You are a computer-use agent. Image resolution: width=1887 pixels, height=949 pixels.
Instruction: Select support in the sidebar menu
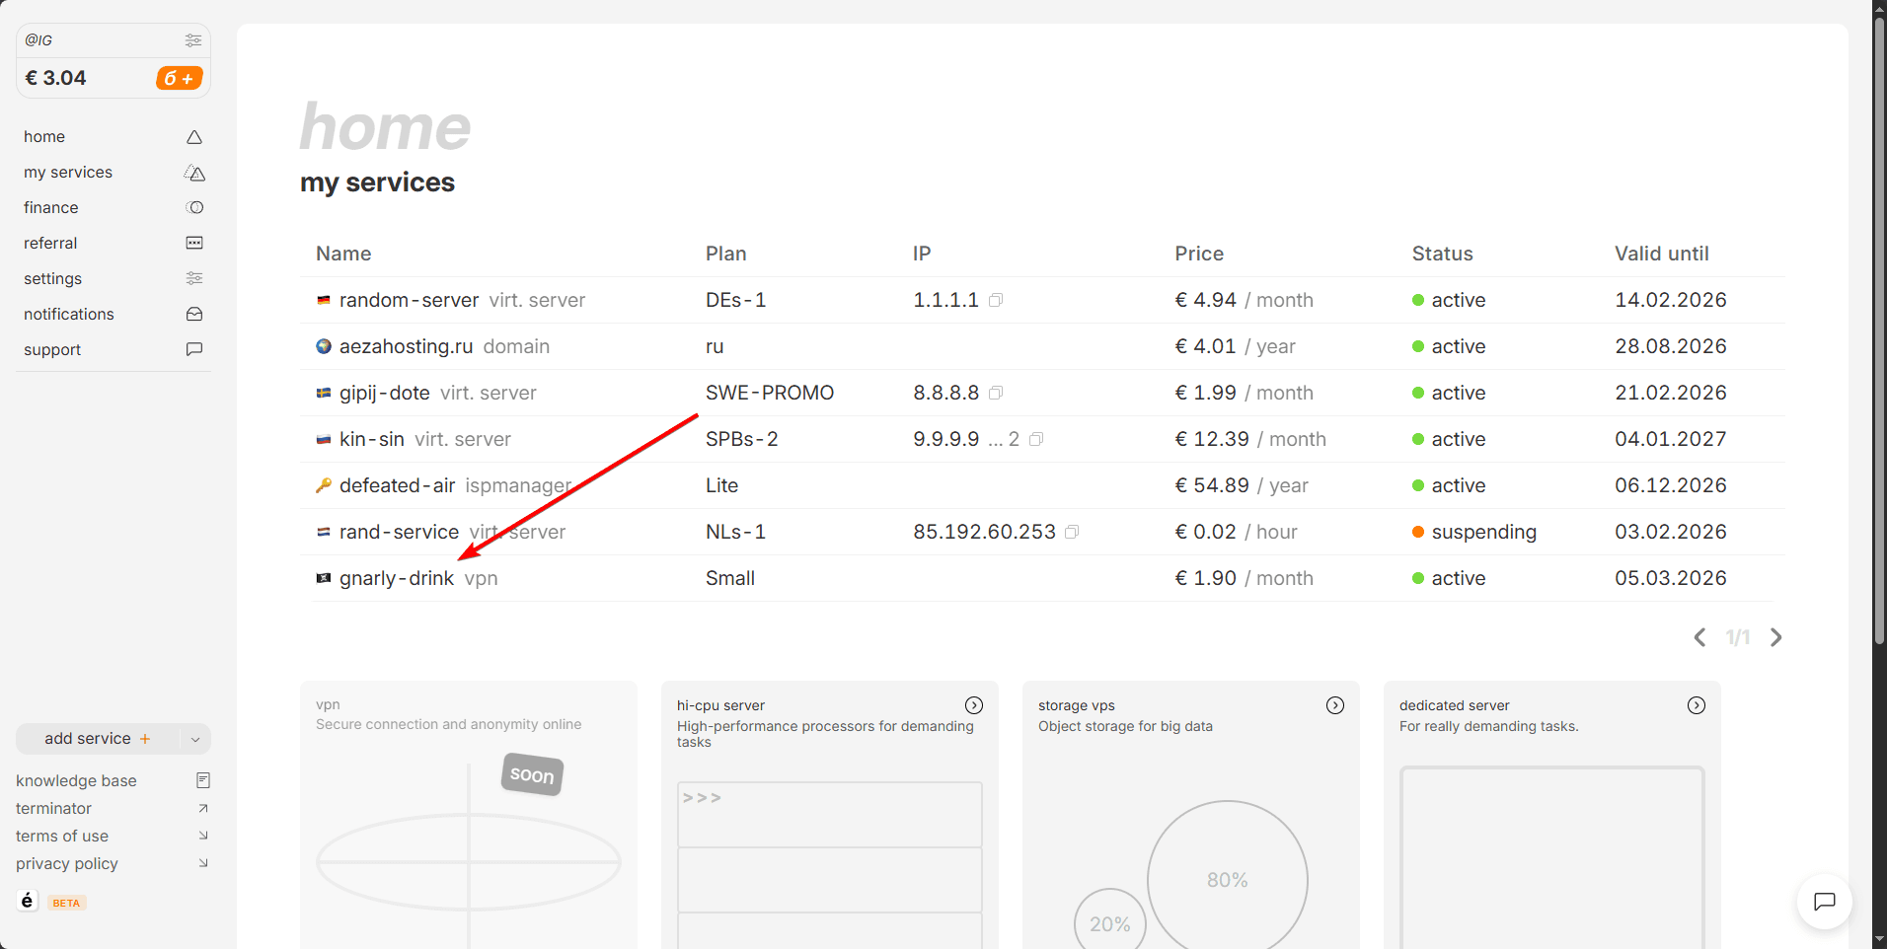[52, 349]
